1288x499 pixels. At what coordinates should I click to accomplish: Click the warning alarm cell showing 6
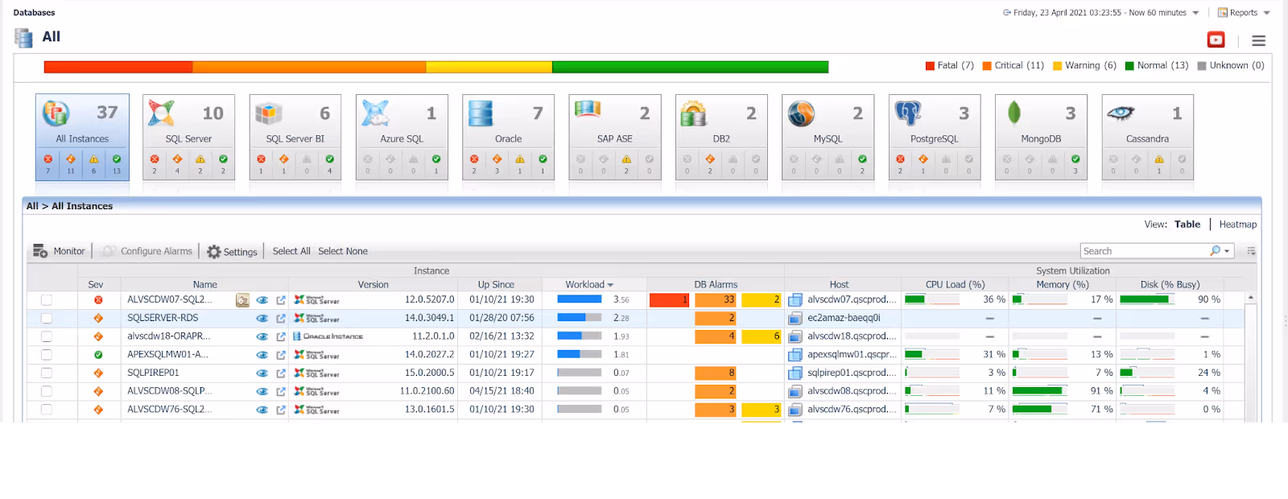[761, 336]
